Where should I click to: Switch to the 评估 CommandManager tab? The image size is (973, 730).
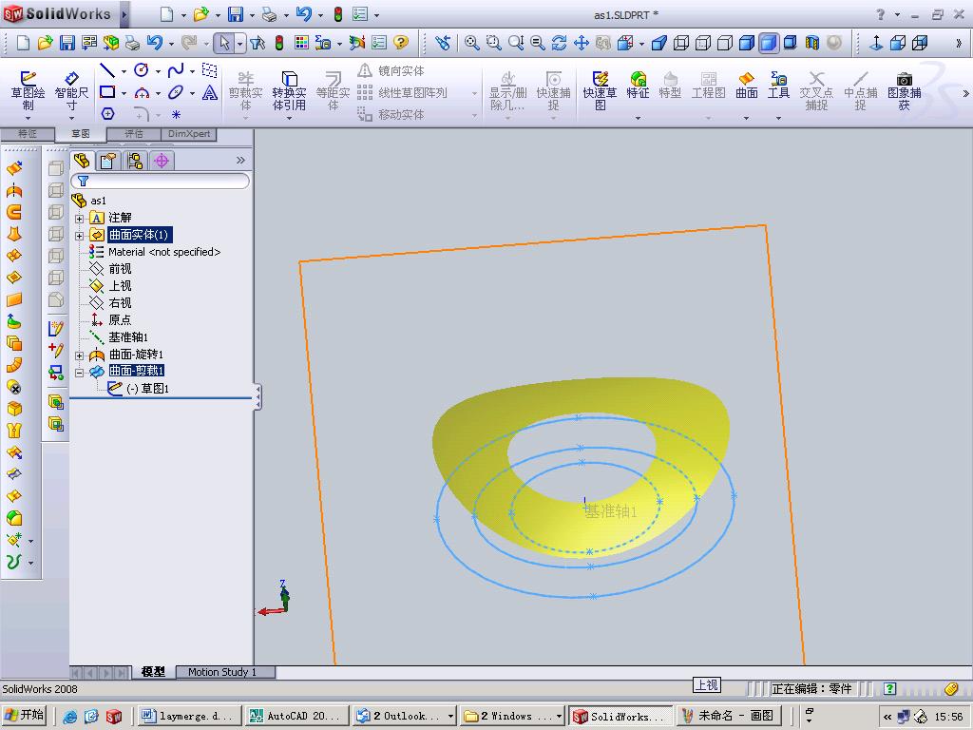(x=133, y=133)
